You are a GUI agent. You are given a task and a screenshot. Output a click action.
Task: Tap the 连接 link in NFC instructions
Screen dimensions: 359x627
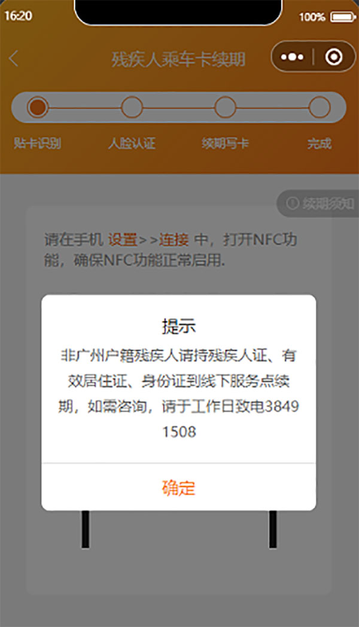point(174,239)
